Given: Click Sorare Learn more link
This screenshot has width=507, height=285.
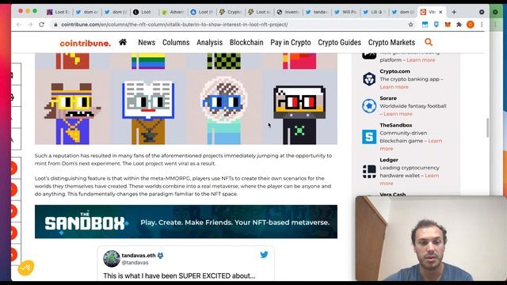Looking at the screenshot, I should pyautogui.click(x=398, y=114).
